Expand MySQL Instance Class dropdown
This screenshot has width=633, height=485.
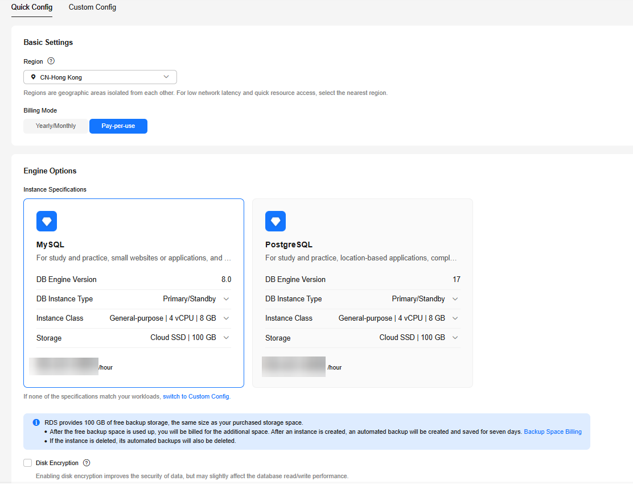pyautogui.click(x=227, y=318)
